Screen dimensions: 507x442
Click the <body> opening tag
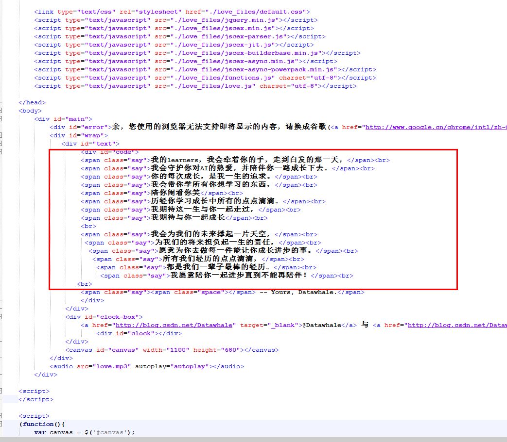(x=30, y=111)
